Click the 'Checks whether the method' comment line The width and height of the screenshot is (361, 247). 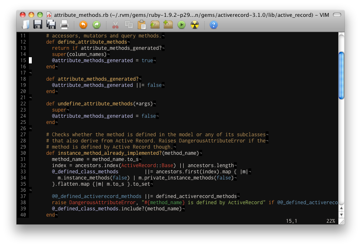click(156, 135)
